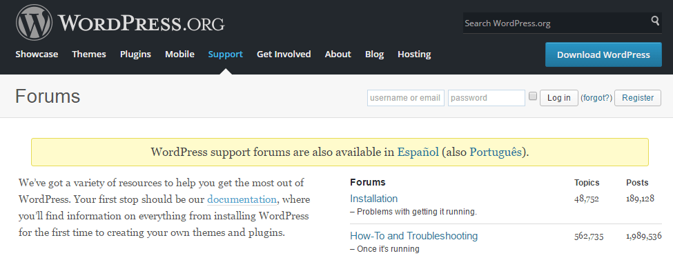The width and height of the screenshot is (673, 258).
Task: Click the 'Once it's running' description
Action: click(385, 249)
